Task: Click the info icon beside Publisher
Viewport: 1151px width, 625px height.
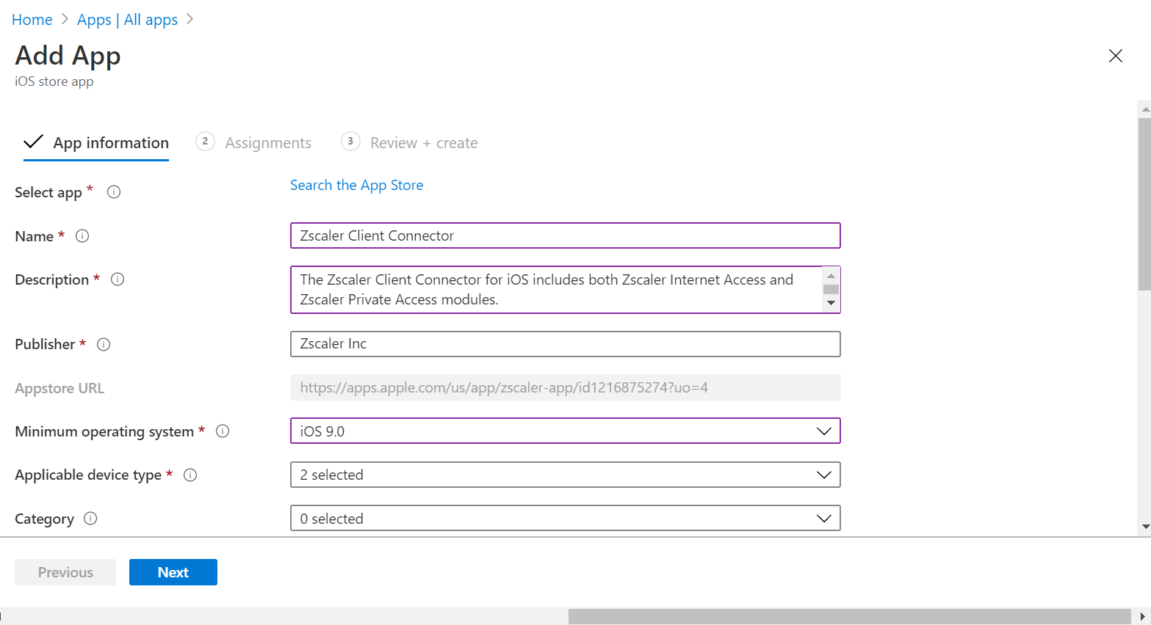Action: point(104,344)
